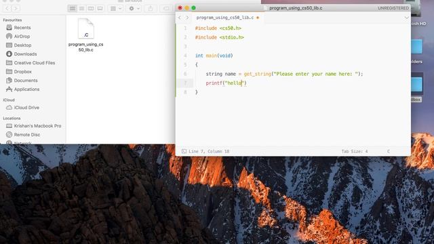This screenshot has width=434, height=244.
Task: Click the UNREGISTERED label in title bar
Action: 393,8
